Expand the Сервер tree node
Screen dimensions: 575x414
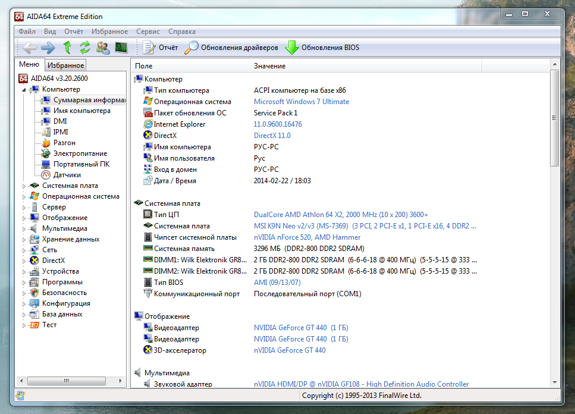[x=24, y=208]
